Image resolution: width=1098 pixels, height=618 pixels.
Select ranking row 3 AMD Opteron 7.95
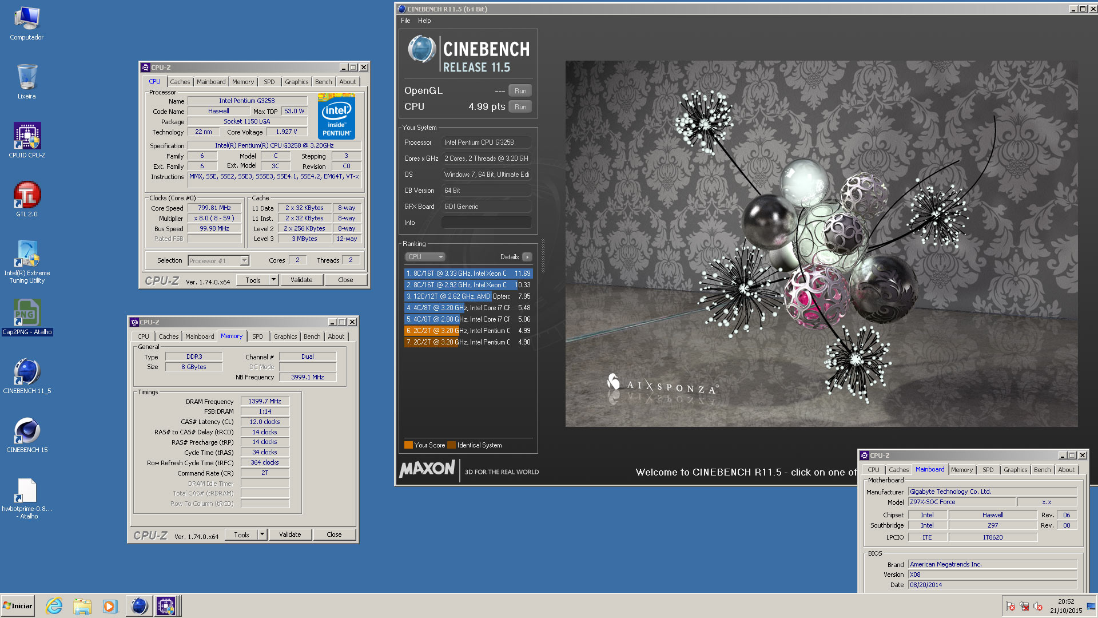coord(468,296)
